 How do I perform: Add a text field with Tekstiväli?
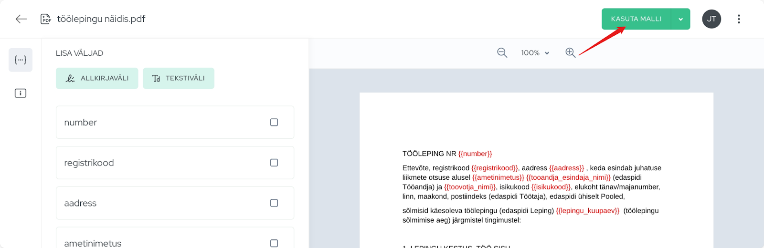pos(179,78)
